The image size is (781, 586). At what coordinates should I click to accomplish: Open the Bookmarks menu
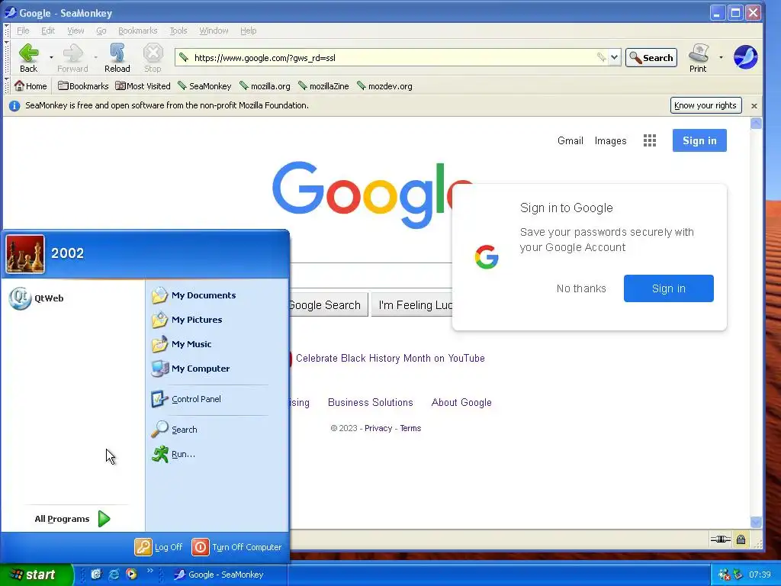tap(137, 31)
